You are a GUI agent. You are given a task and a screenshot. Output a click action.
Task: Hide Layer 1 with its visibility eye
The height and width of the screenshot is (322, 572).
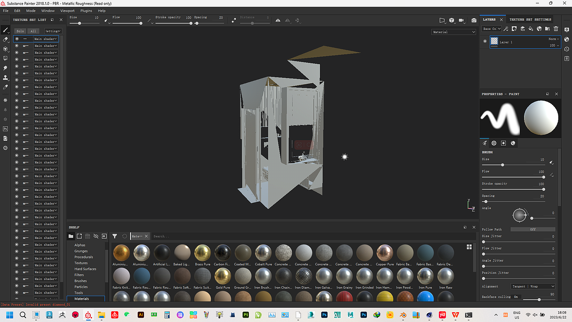pyautogui.click(x=485, y=42)
